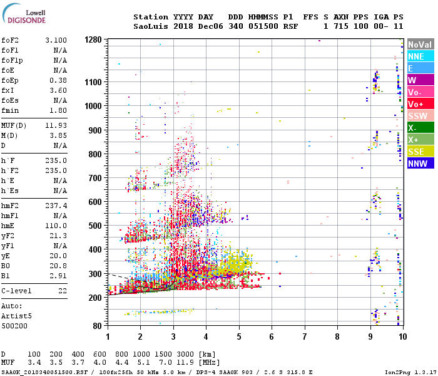Viewport: 438px width, 376px height.
Task: Click the header date Dec06
Action: 211,26
